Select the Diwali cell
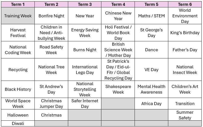 (x=18, y=123)
